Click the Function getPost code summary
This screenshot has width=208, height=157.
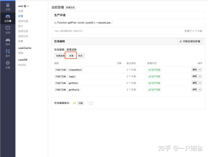85,23
